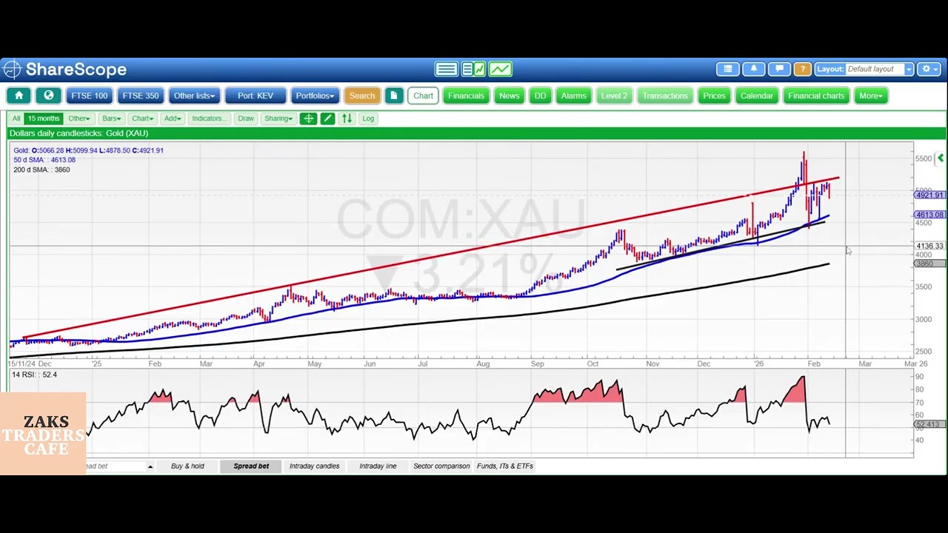Expand the Sharing dropdown
Image resolution: width=948 pixels, height=533 pixels.
click(278, 118)
